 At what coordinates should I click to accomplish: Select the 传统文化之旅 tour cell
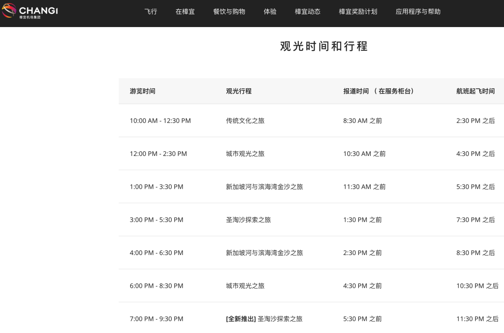click(x=245, y=120)
